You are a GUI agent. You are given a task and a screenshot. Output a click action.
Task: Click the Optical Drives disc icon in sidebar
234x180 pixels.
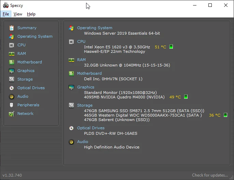(12, 88)
